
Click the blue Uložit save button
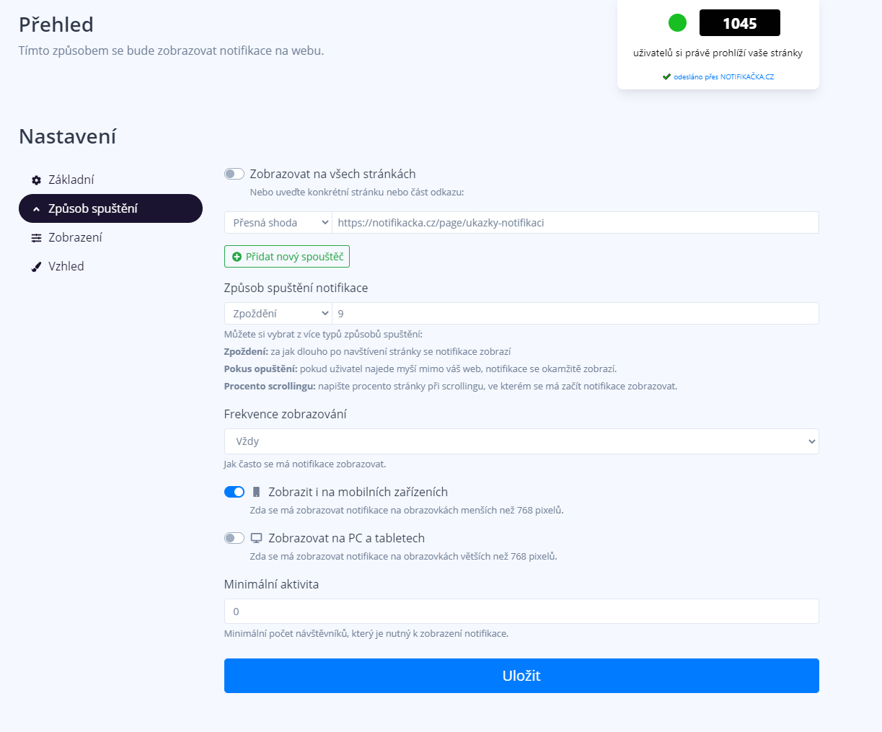point(521,676)
